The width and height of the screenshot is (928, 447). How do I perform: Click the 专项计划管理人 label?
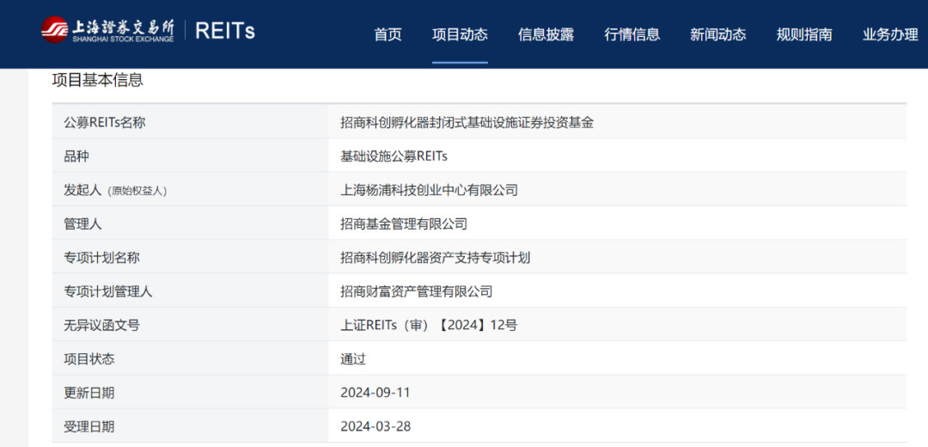tap(108, 291)
